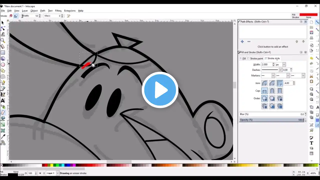Switch to the Fill tab
Image resolution: width=320 pixels, height=180 pixels.
tap(243, 58)
